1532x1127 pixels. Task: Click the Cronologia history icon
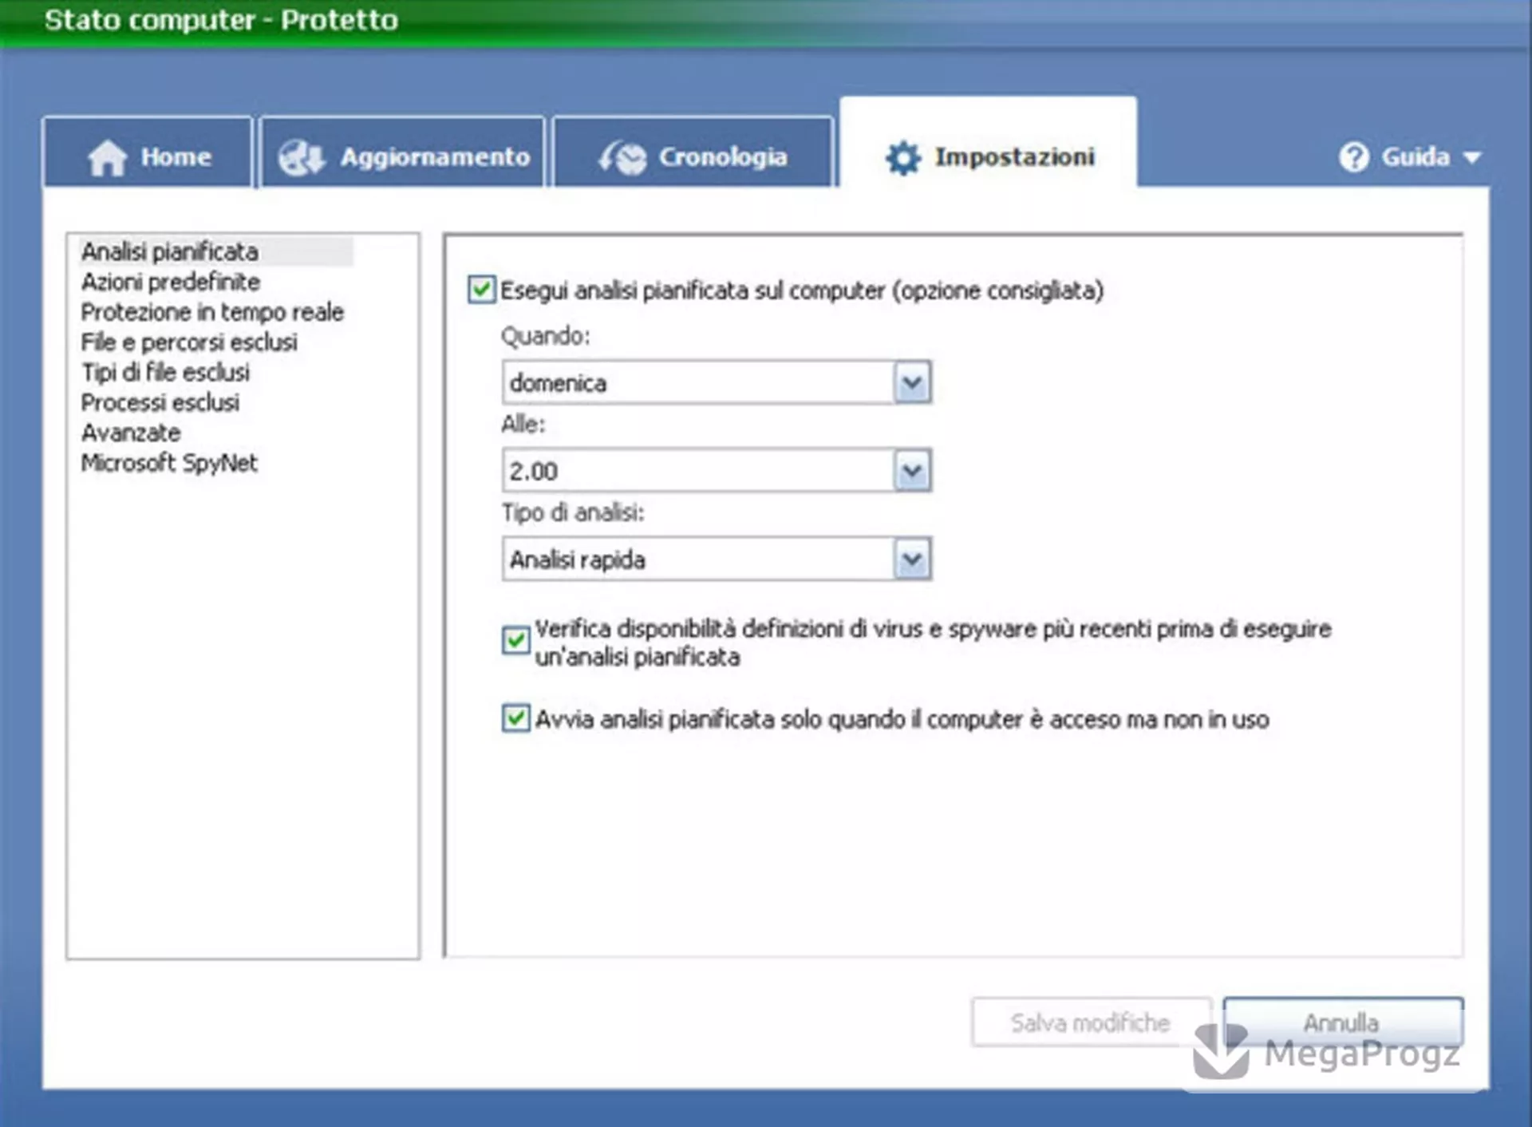623,157
